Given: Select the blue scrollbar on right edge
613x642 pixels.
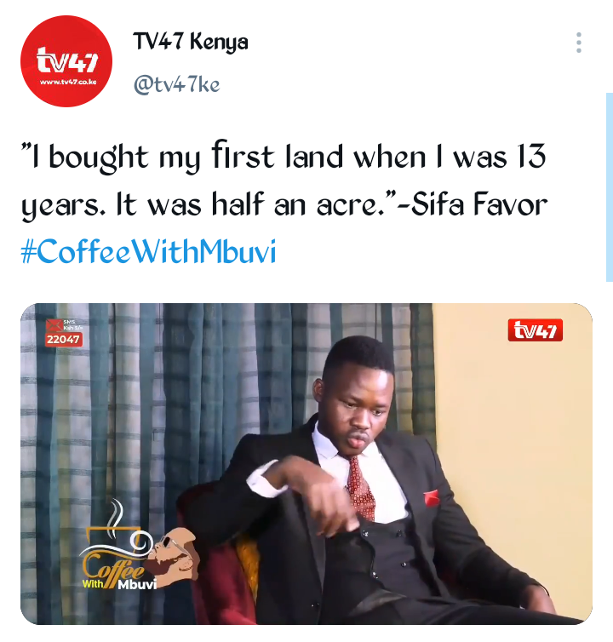Looking at the screenshot, I should (610, 187).
